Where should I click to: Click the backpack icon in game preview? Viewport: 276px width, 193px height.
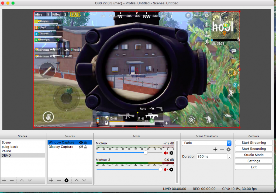48,117
